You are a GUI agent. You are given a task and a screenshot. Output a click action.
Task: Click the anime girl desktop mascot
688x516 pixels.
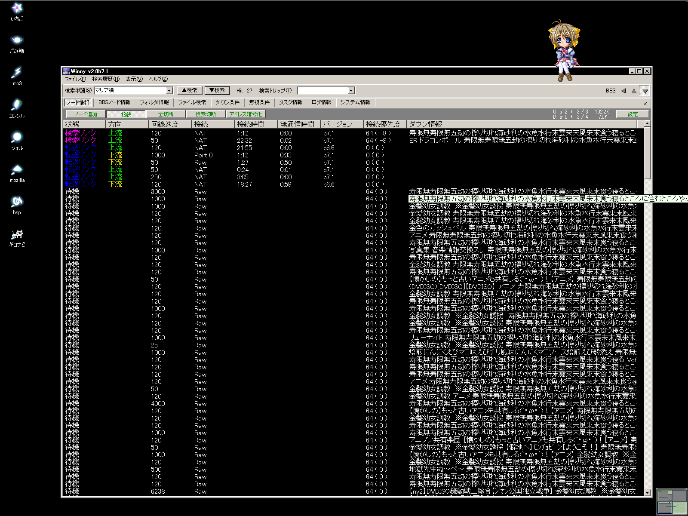pyautogui.click(x=565, y=51)
